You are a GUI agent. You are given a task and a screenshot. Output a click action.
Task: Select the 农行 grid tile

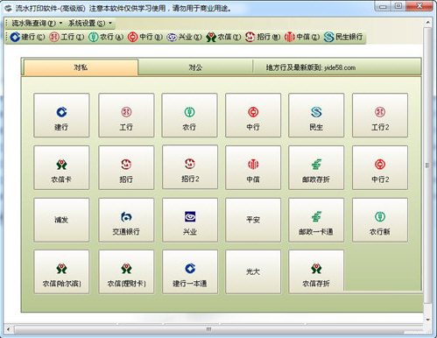[189, 116]
